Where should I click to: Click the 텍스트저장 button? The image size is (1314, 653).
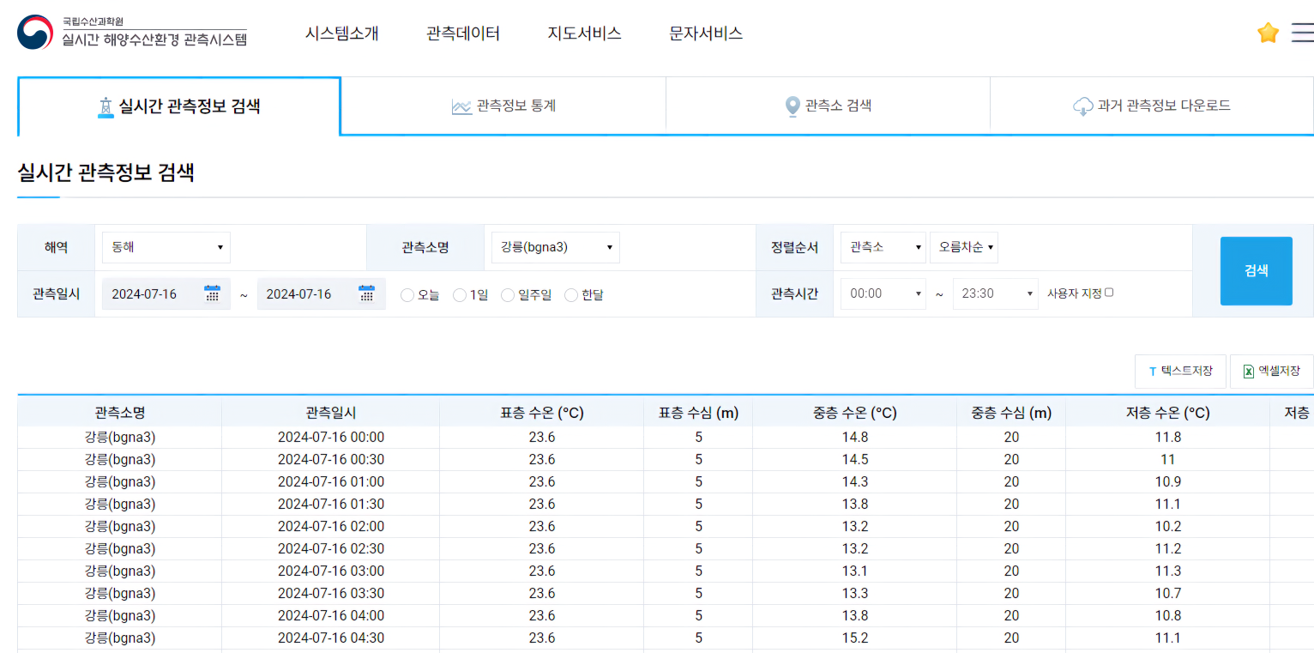[1180, 372]
